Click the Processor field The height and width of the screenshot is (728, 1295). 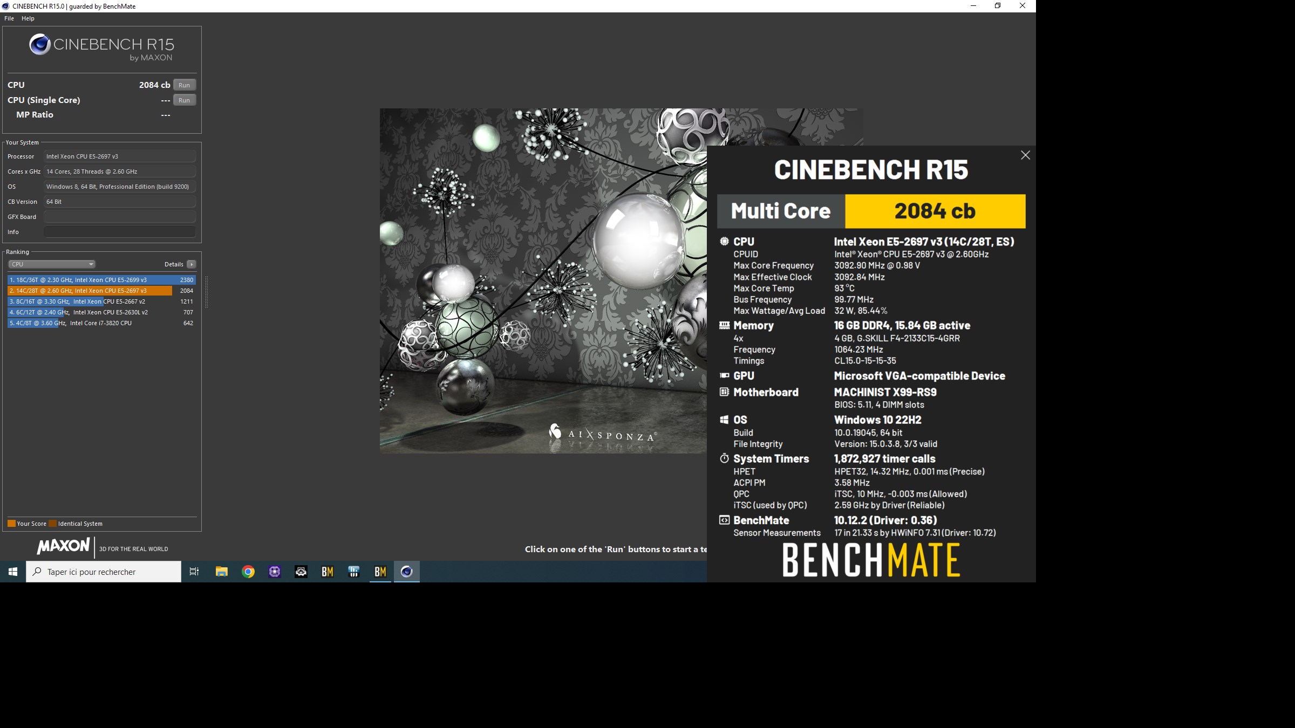coord(120,156)
